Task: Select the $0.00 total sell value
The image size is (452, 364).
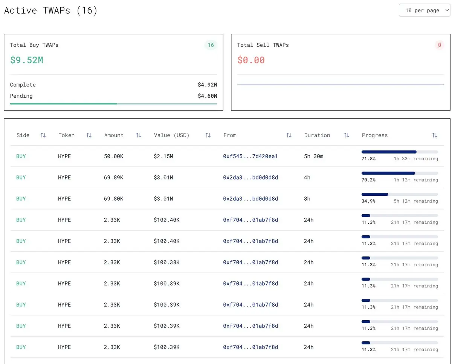Action: [251, 60]
